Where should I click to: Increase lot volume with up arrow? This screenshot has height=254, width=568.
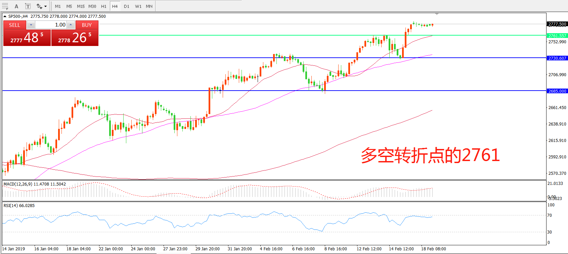71,25
